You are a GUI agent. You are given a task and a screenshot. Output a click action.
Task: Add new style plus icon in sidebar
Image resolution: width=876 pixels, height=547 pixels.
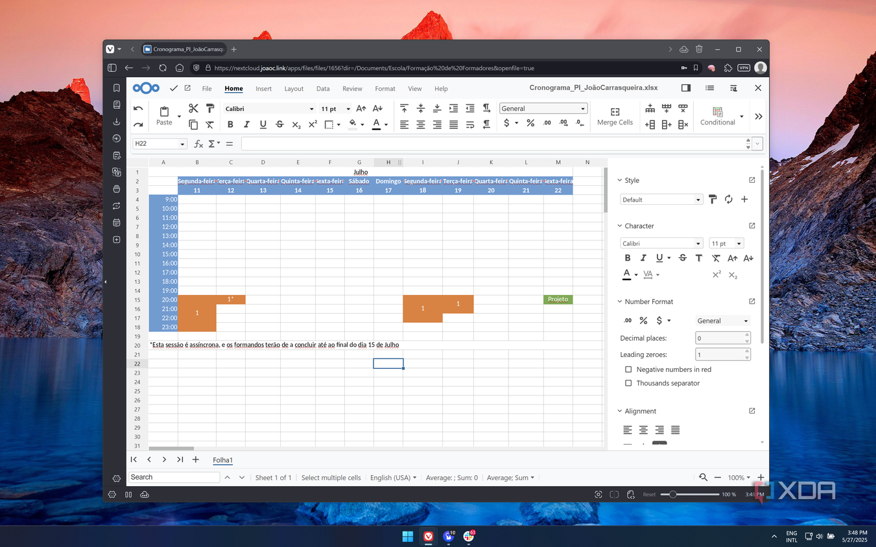(744, 200)
